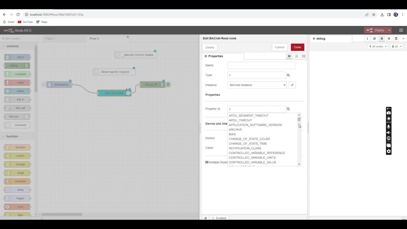Toggle the node Enabled state
This screenshot has width=407, height=229.
219,218
